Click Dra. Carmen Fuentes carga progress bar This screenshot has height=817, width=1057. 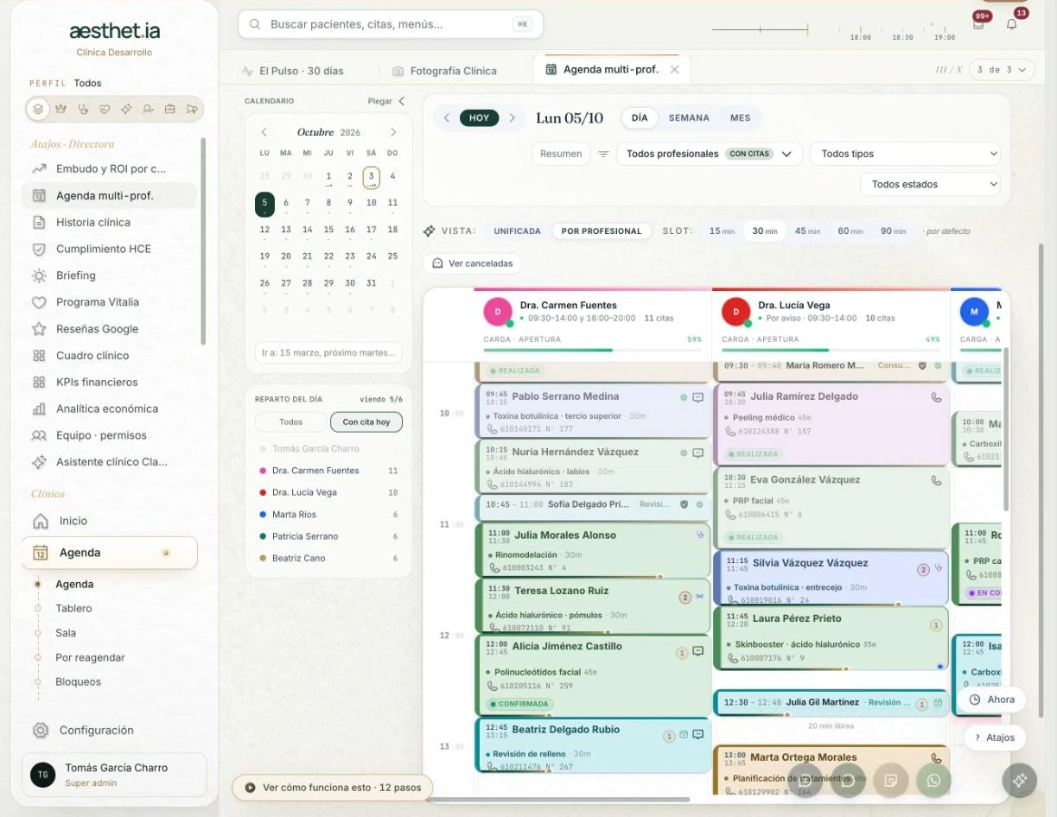coord(593,350)
